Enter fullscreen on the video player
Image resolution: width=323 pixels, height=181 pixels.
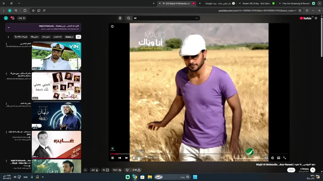click(x=285, y=158)
